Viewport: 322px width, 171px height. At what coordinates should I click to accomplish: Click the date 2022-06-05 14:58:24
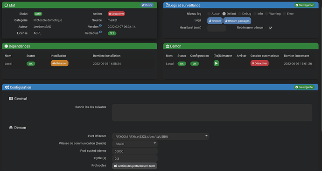pyautogui.click(x=107, y=64)
